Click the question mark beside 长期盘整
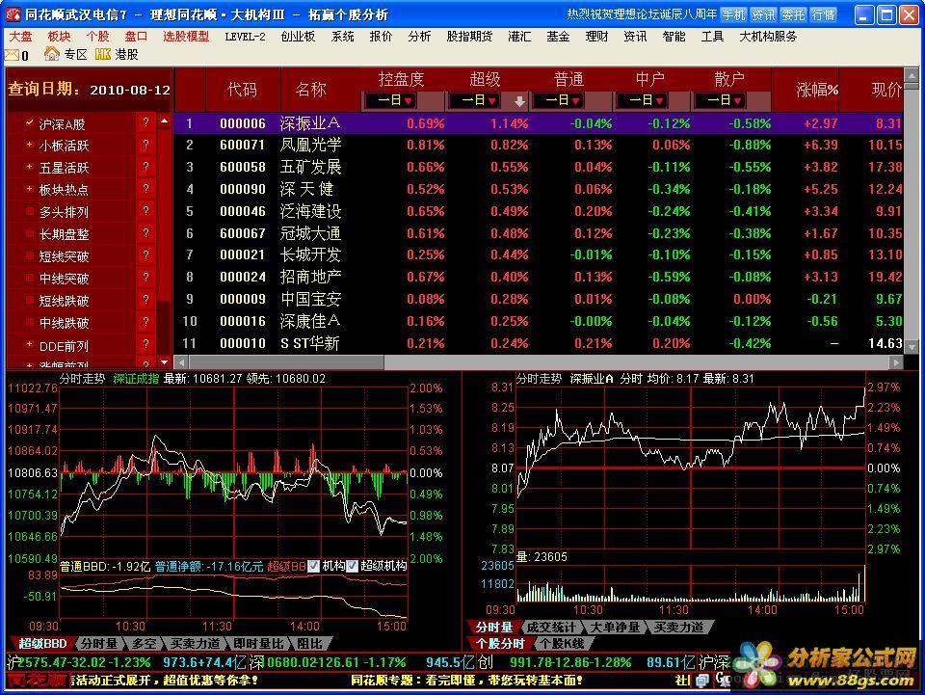The width and height of the screenshot is (925, 695). point(145,233)
